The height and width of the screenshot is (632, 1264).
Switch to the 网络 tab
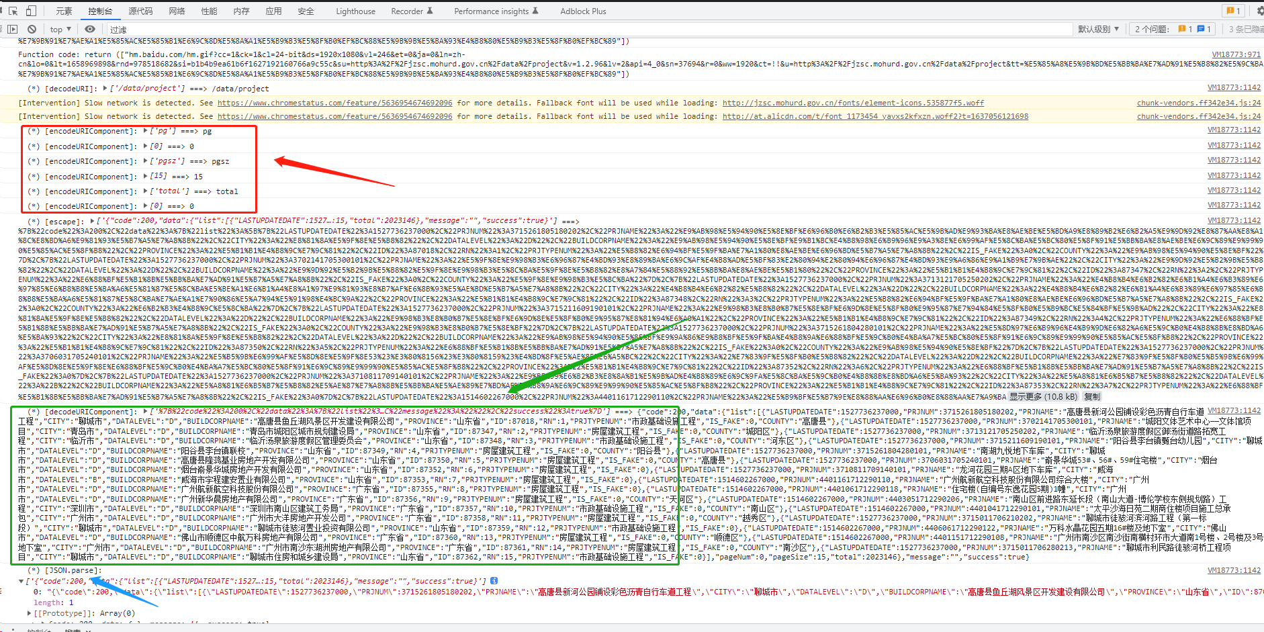point(177,11)
